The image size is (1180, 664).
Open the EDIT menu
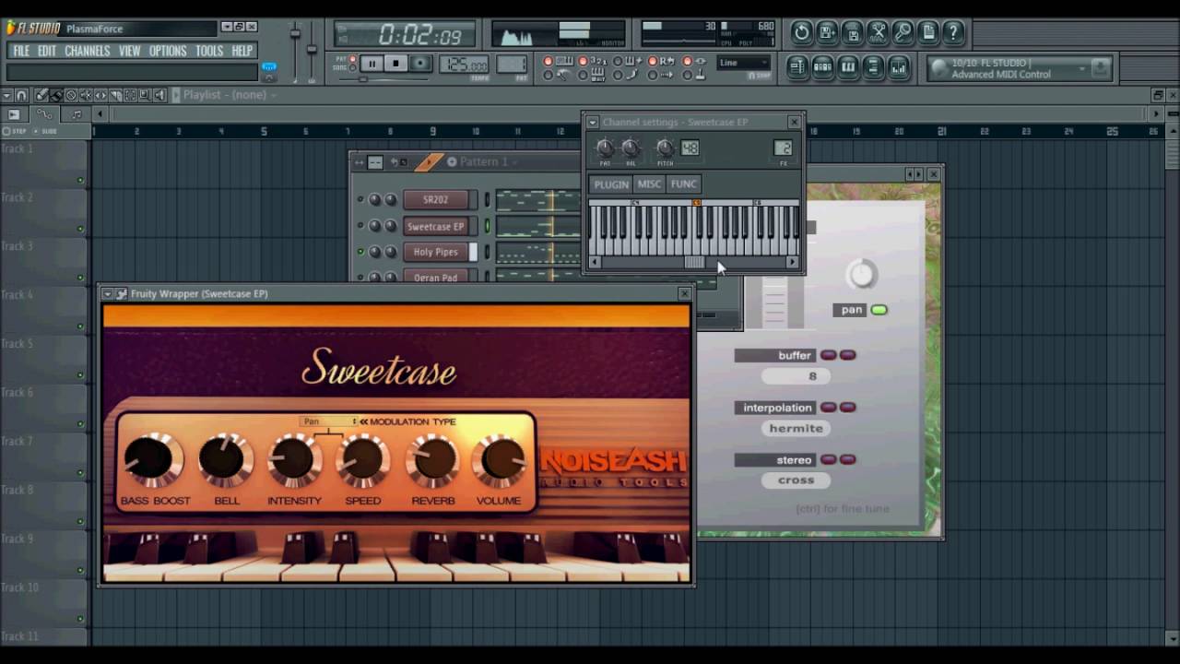pyautogui.click(x=47, y=51)
